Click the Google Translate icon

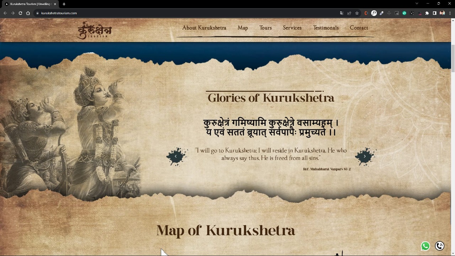(x=342, y=13)
